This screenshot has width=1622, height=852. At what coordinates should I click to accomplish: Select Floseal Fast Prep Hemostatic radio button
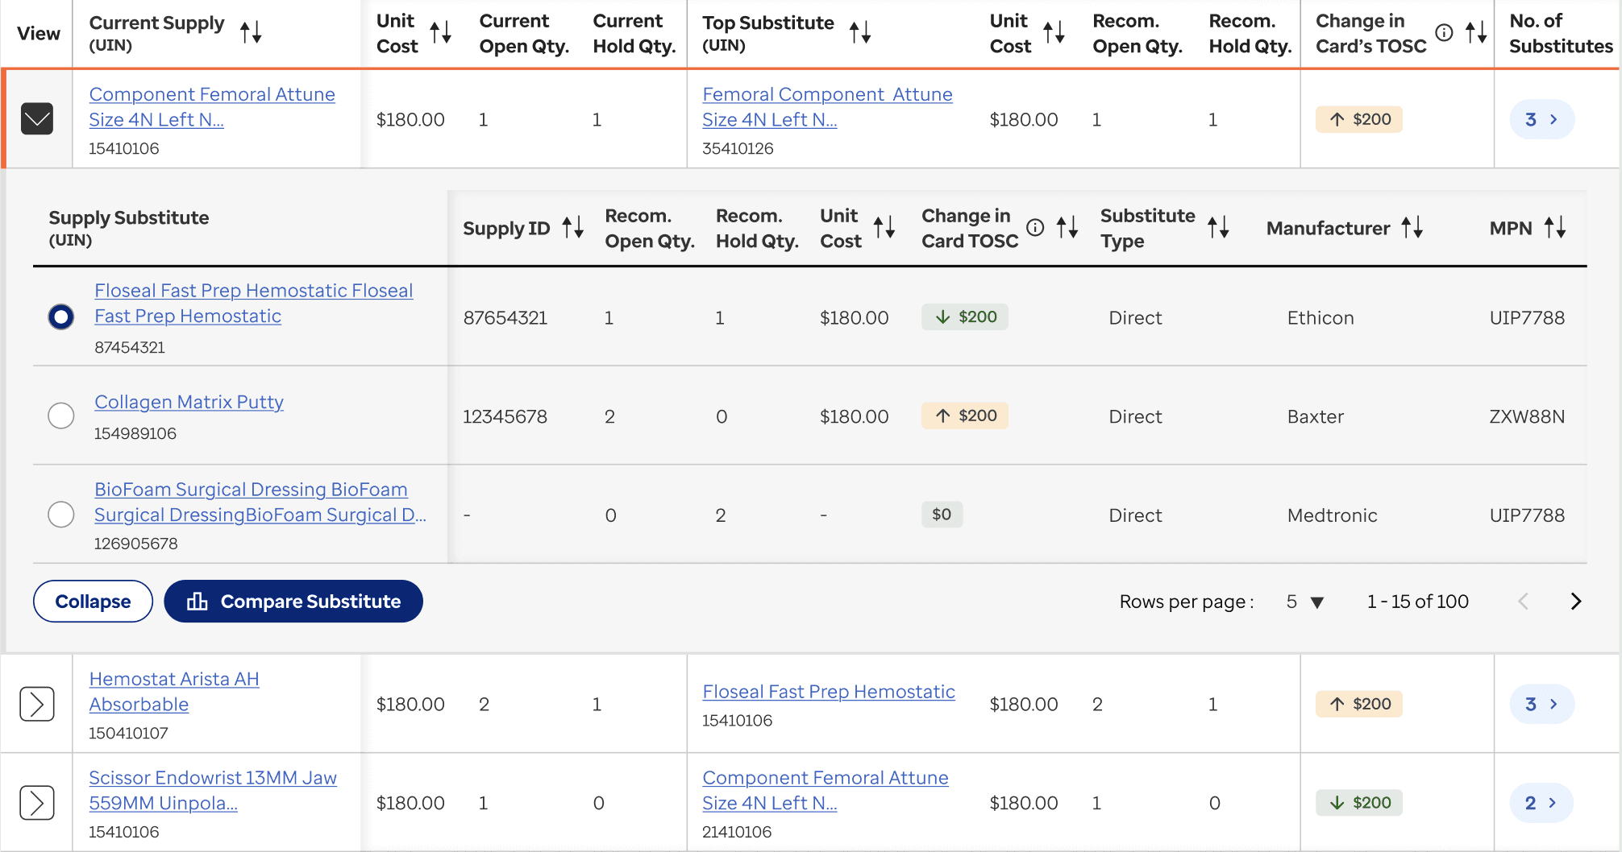(61, 317)
